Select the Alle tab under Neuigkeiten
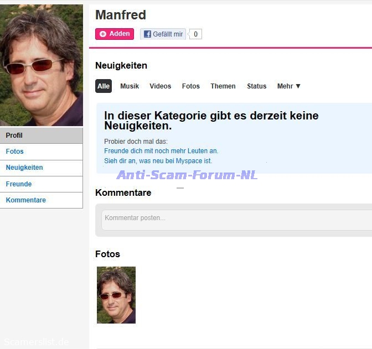372x349 pixels. (x=104, y=86)
